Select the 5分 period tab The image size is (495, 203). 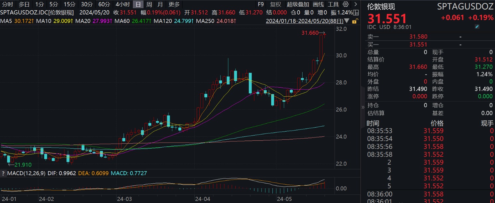pos(53,4)
